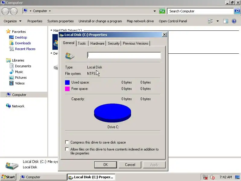Collapse the Hard Disk Drives group

coord(51,30)
